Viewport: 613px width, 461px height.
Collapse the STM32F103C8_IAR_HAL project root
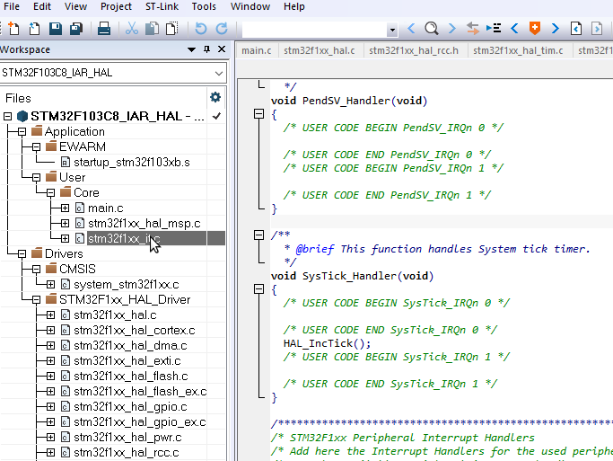point(7,116)
